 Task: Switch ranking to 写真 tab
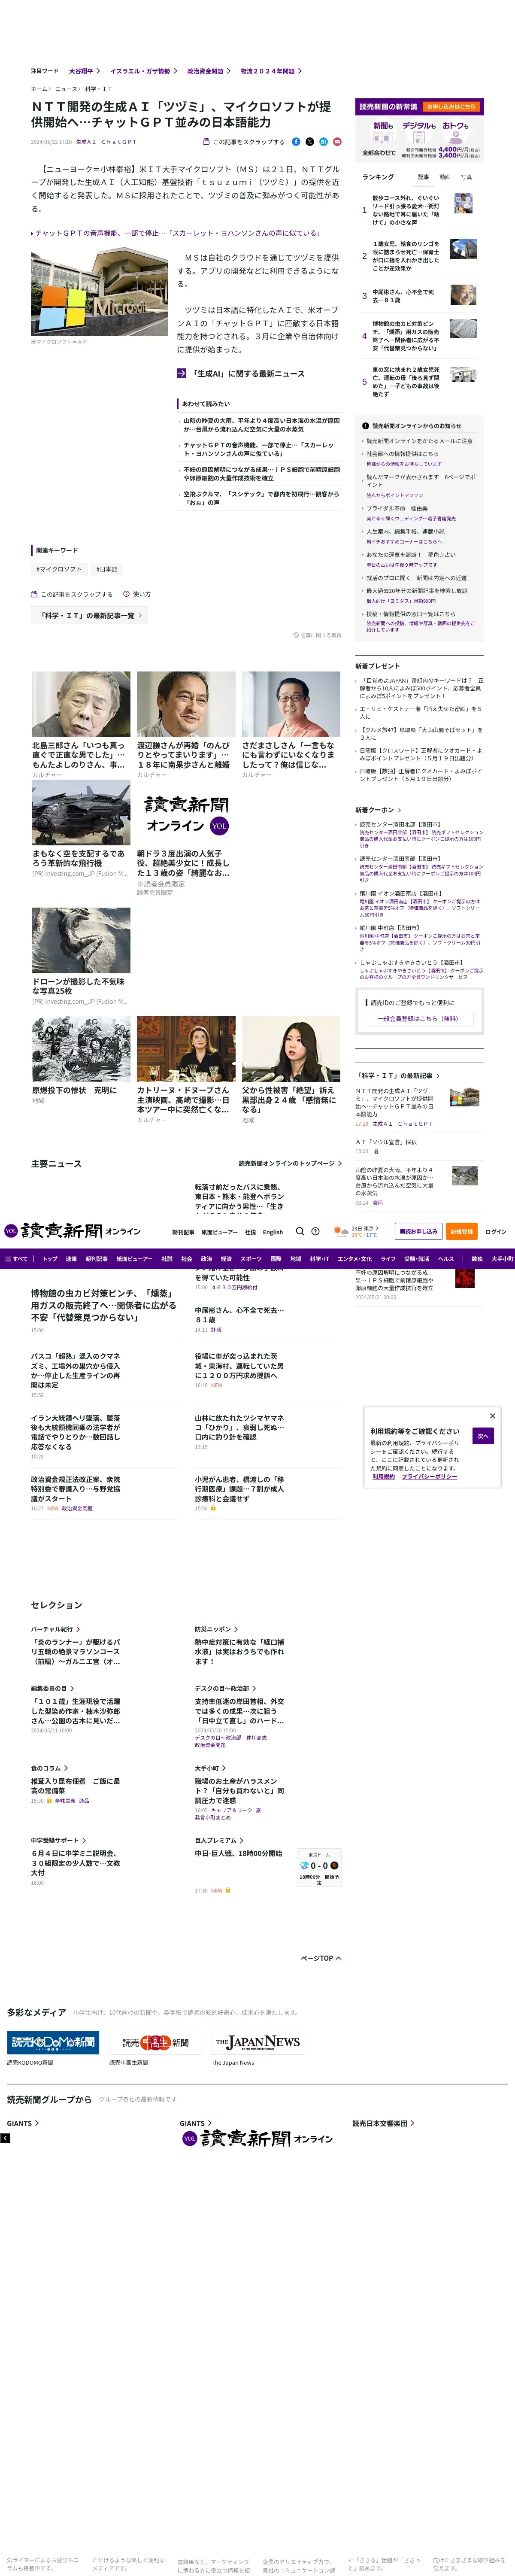point(466,177)
